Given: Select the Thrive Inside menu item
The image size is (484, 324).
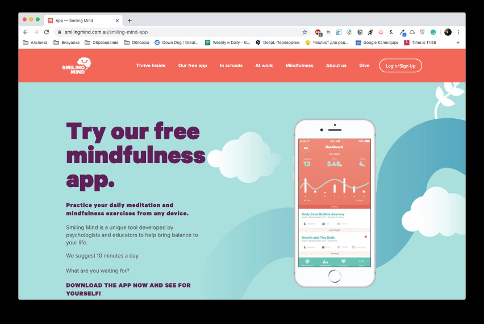Looking at the screenshot, I should [151, 65].
